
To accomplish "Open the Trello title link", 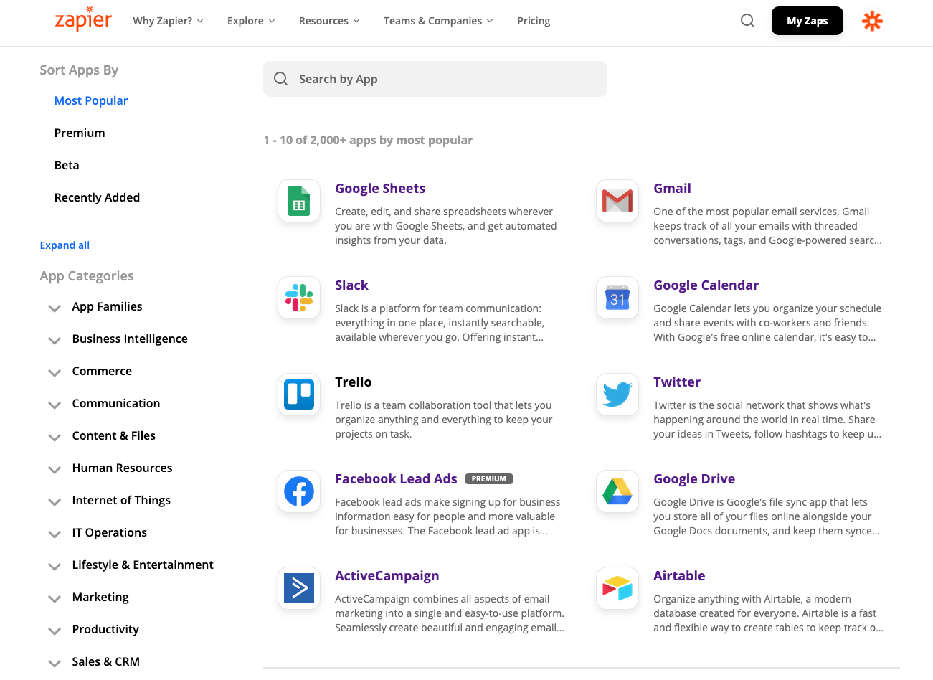I will click(353, 382).
